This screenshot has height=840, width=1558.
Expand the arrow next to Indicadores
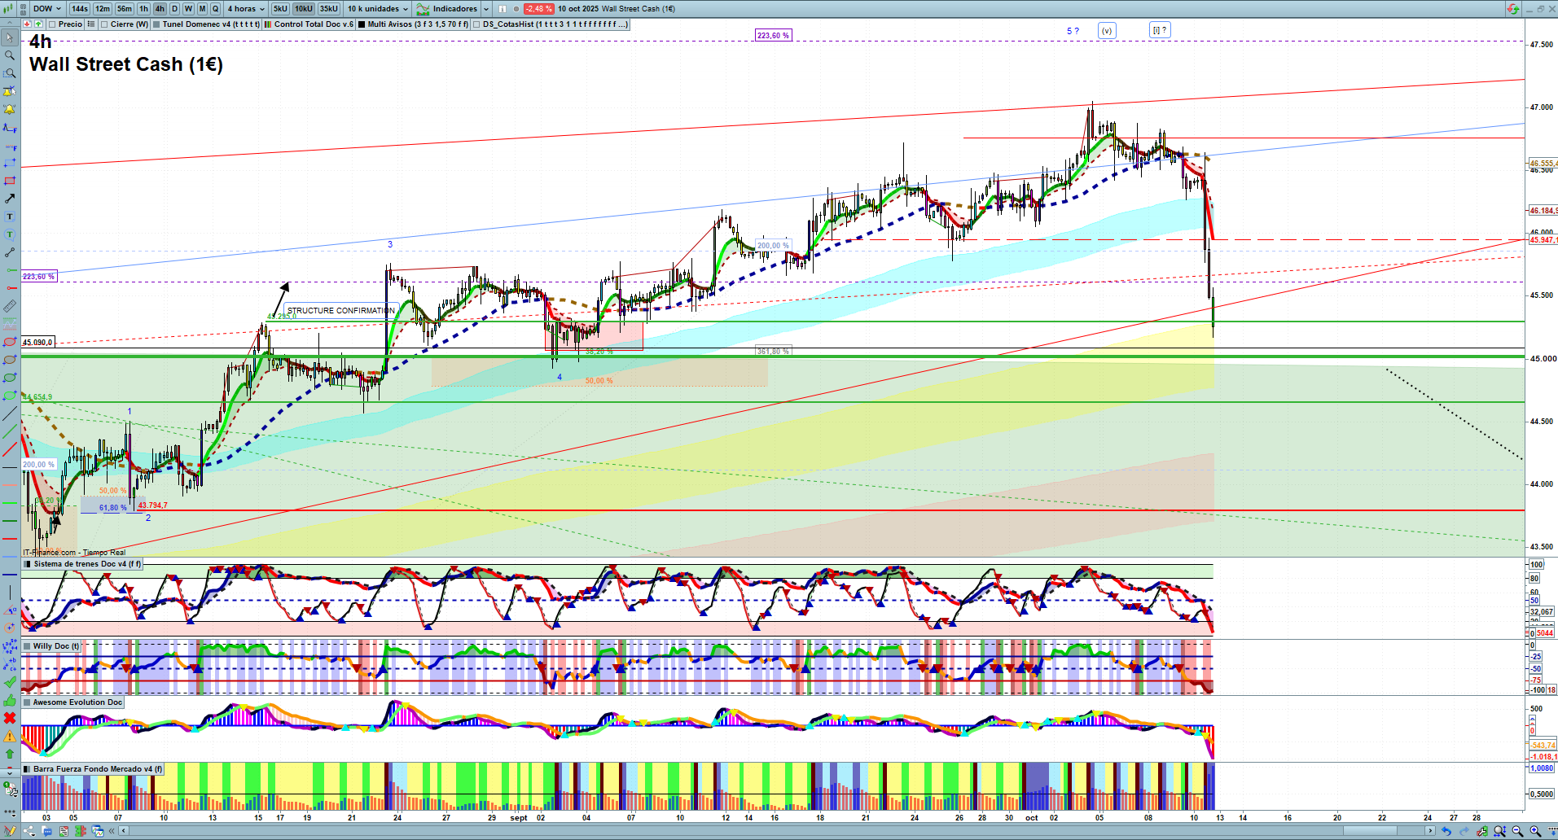[x=486, y=9]
